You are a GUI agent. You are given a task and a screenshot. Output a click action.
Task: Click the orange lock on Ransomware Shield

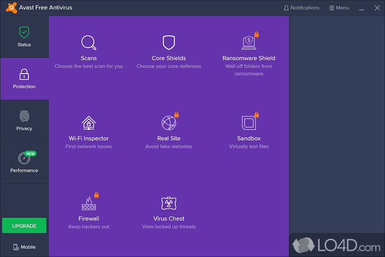(x=257, y=34)
